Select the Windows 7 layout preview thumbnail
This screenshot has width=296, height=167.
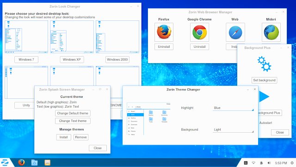26,37
